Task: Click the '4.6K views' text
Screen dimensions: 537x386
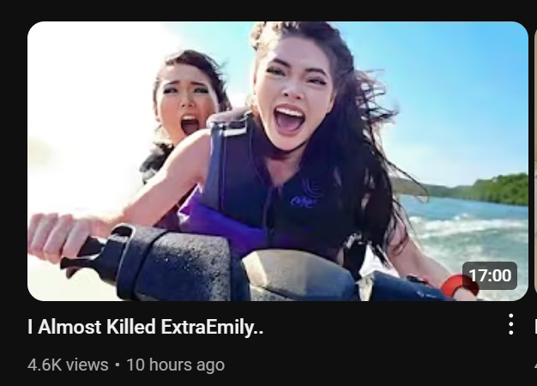Action: (68, 365)
